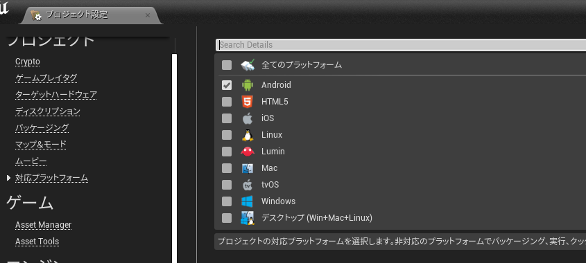
Task: Open the Asset Tools settings
Action: [37, 242]
